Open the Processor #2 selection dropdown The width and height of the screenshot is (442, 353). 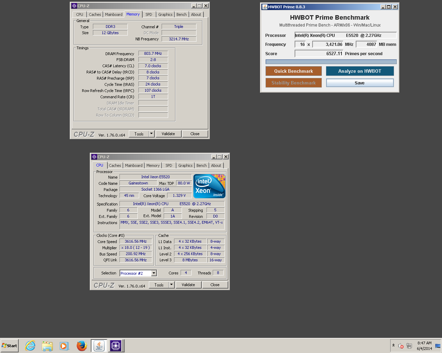point(154,273)
